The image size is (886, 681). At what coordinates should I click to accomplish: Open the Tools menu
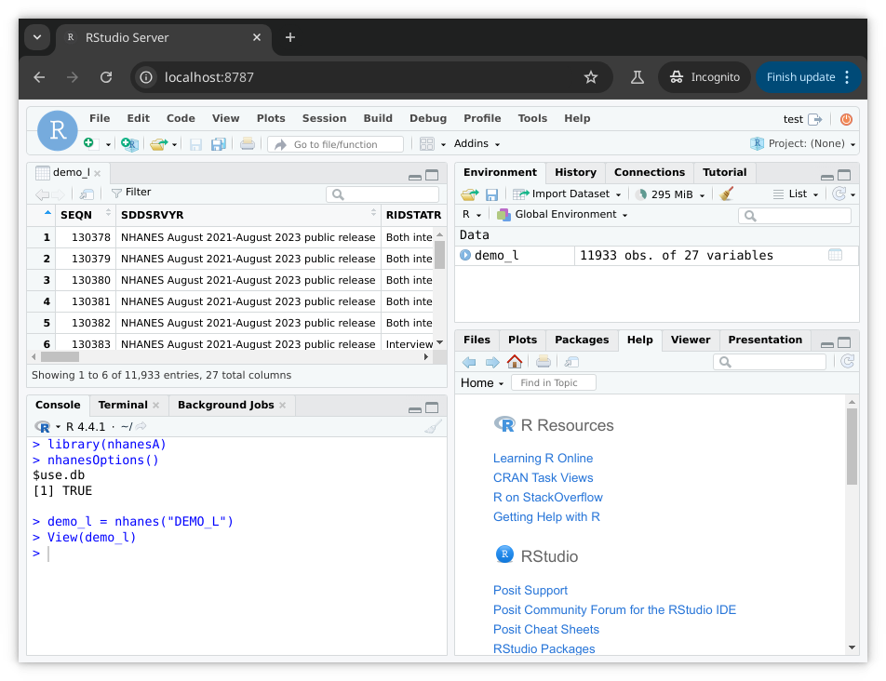pyautogui.click(x=532, y=118)
